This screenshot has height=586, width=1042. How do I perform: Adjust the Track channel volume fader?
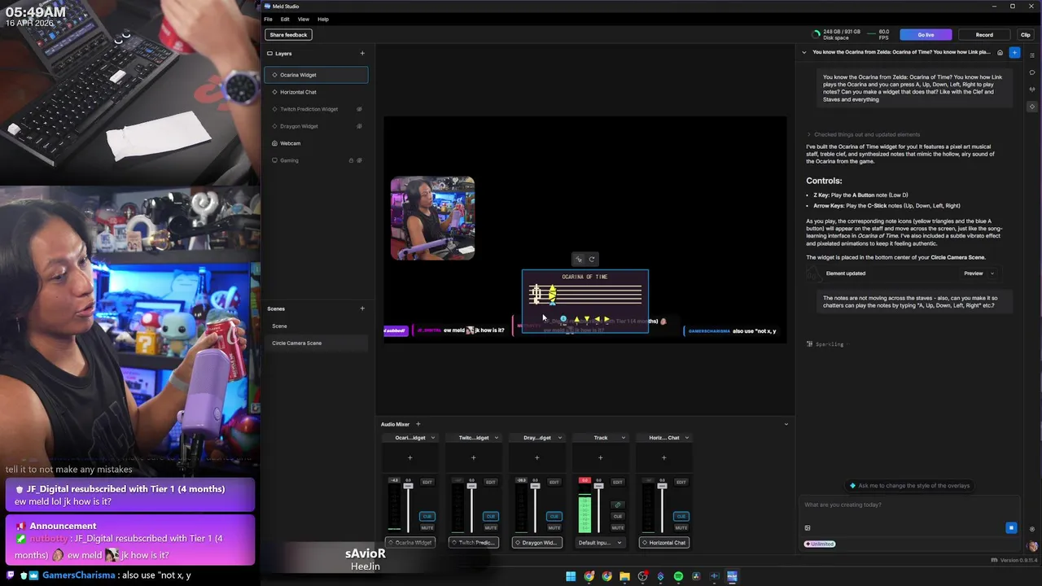pyautogui.click(x=600, y=486)
